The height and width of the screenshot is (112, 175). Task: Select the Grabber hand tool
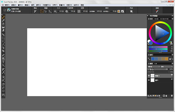click(3, 84)
